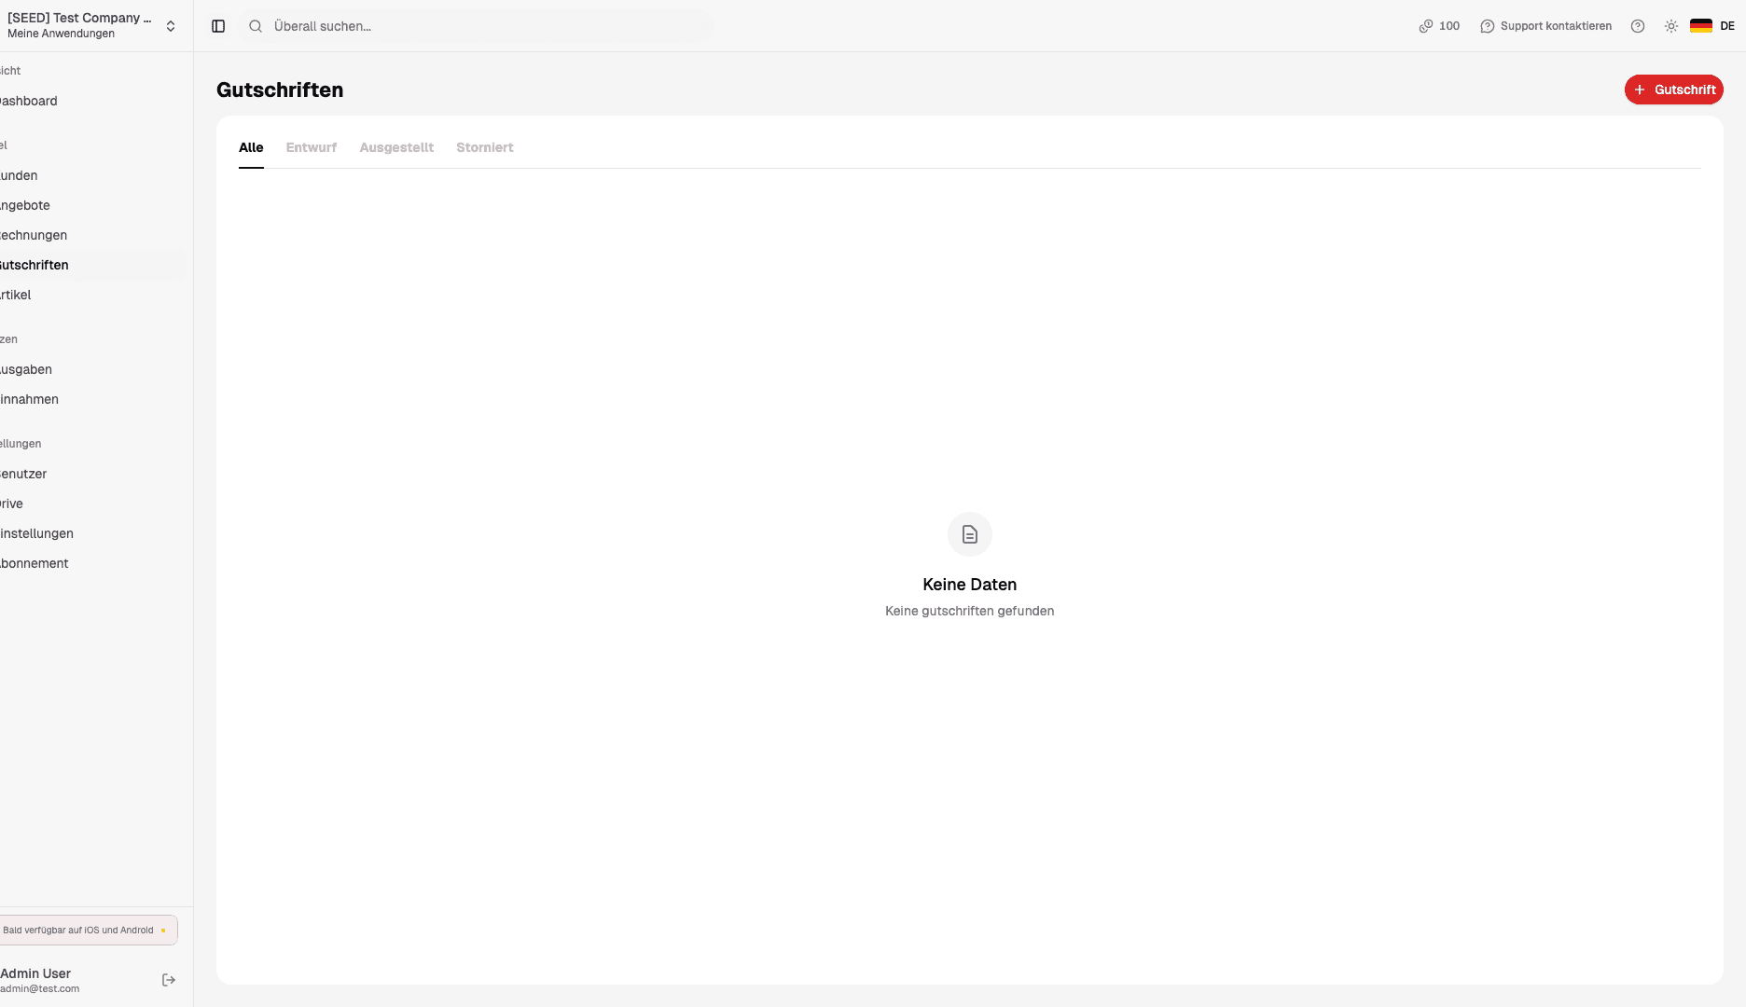Open Einstellungen in the sidebar
1746x1007 pixels.
point(91,533)
